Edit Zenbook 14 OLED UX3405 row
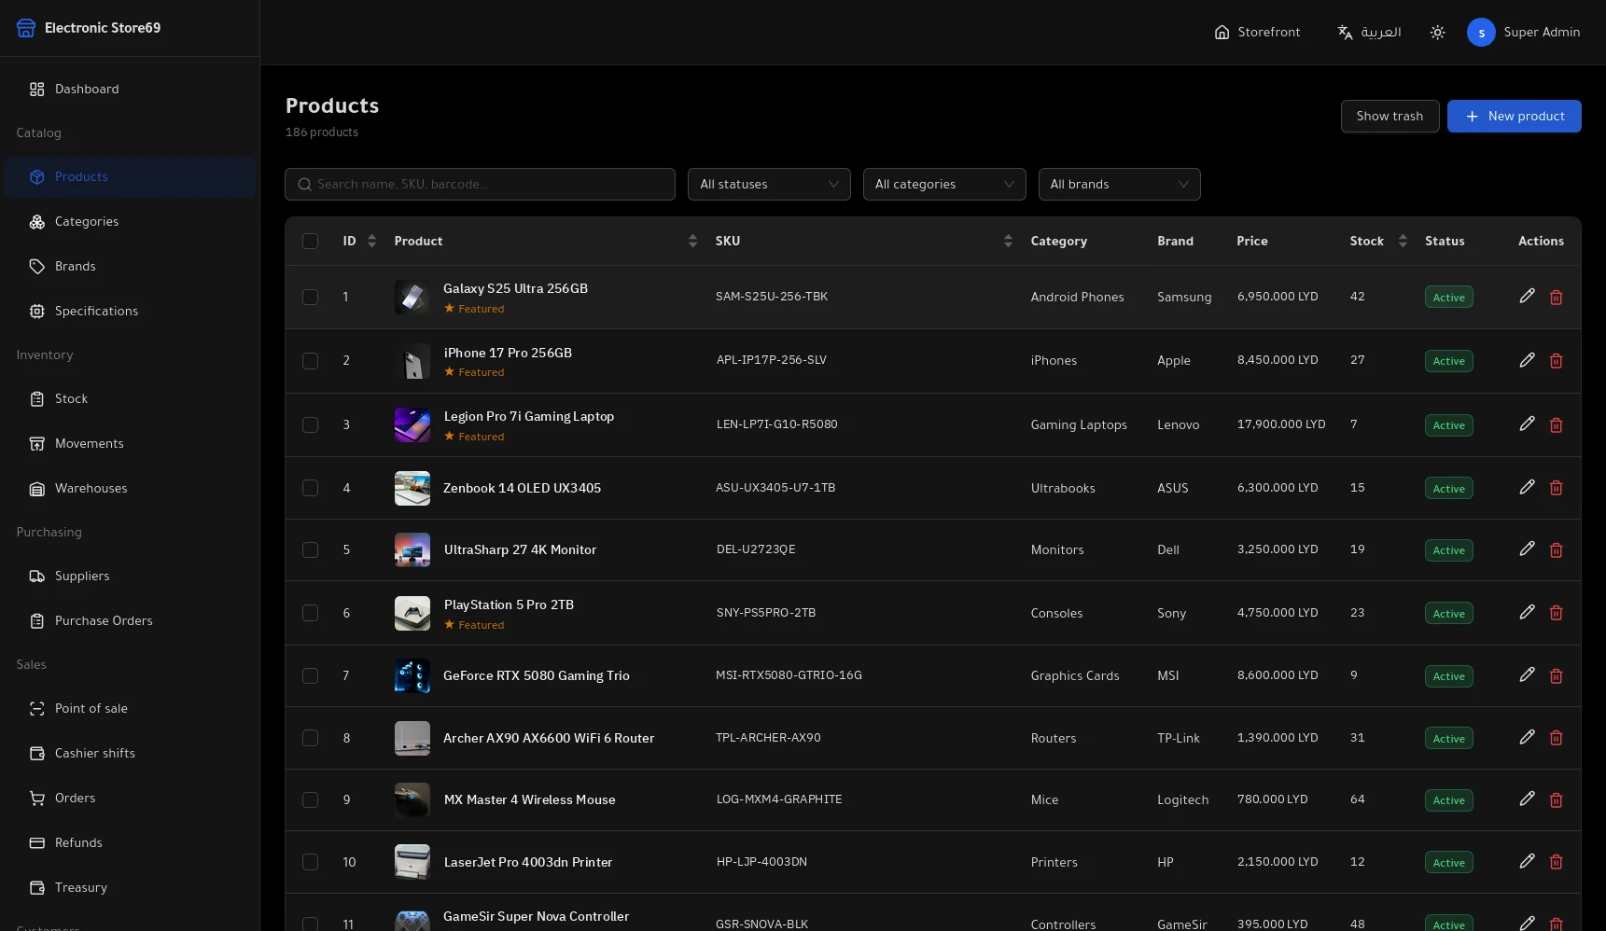The height and width of the screenshot is (931, 1606). 1527,487
